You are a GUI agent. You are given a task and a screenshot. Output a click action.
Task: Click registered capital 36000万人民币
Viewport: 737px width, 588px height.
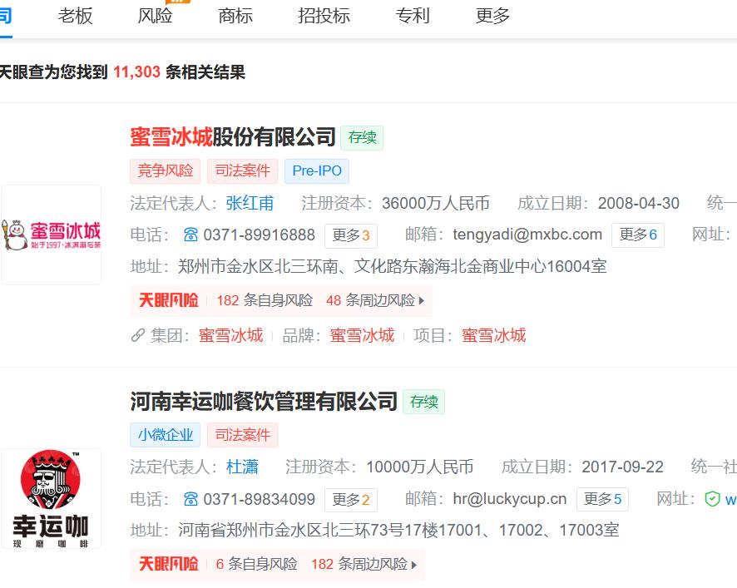435,203
